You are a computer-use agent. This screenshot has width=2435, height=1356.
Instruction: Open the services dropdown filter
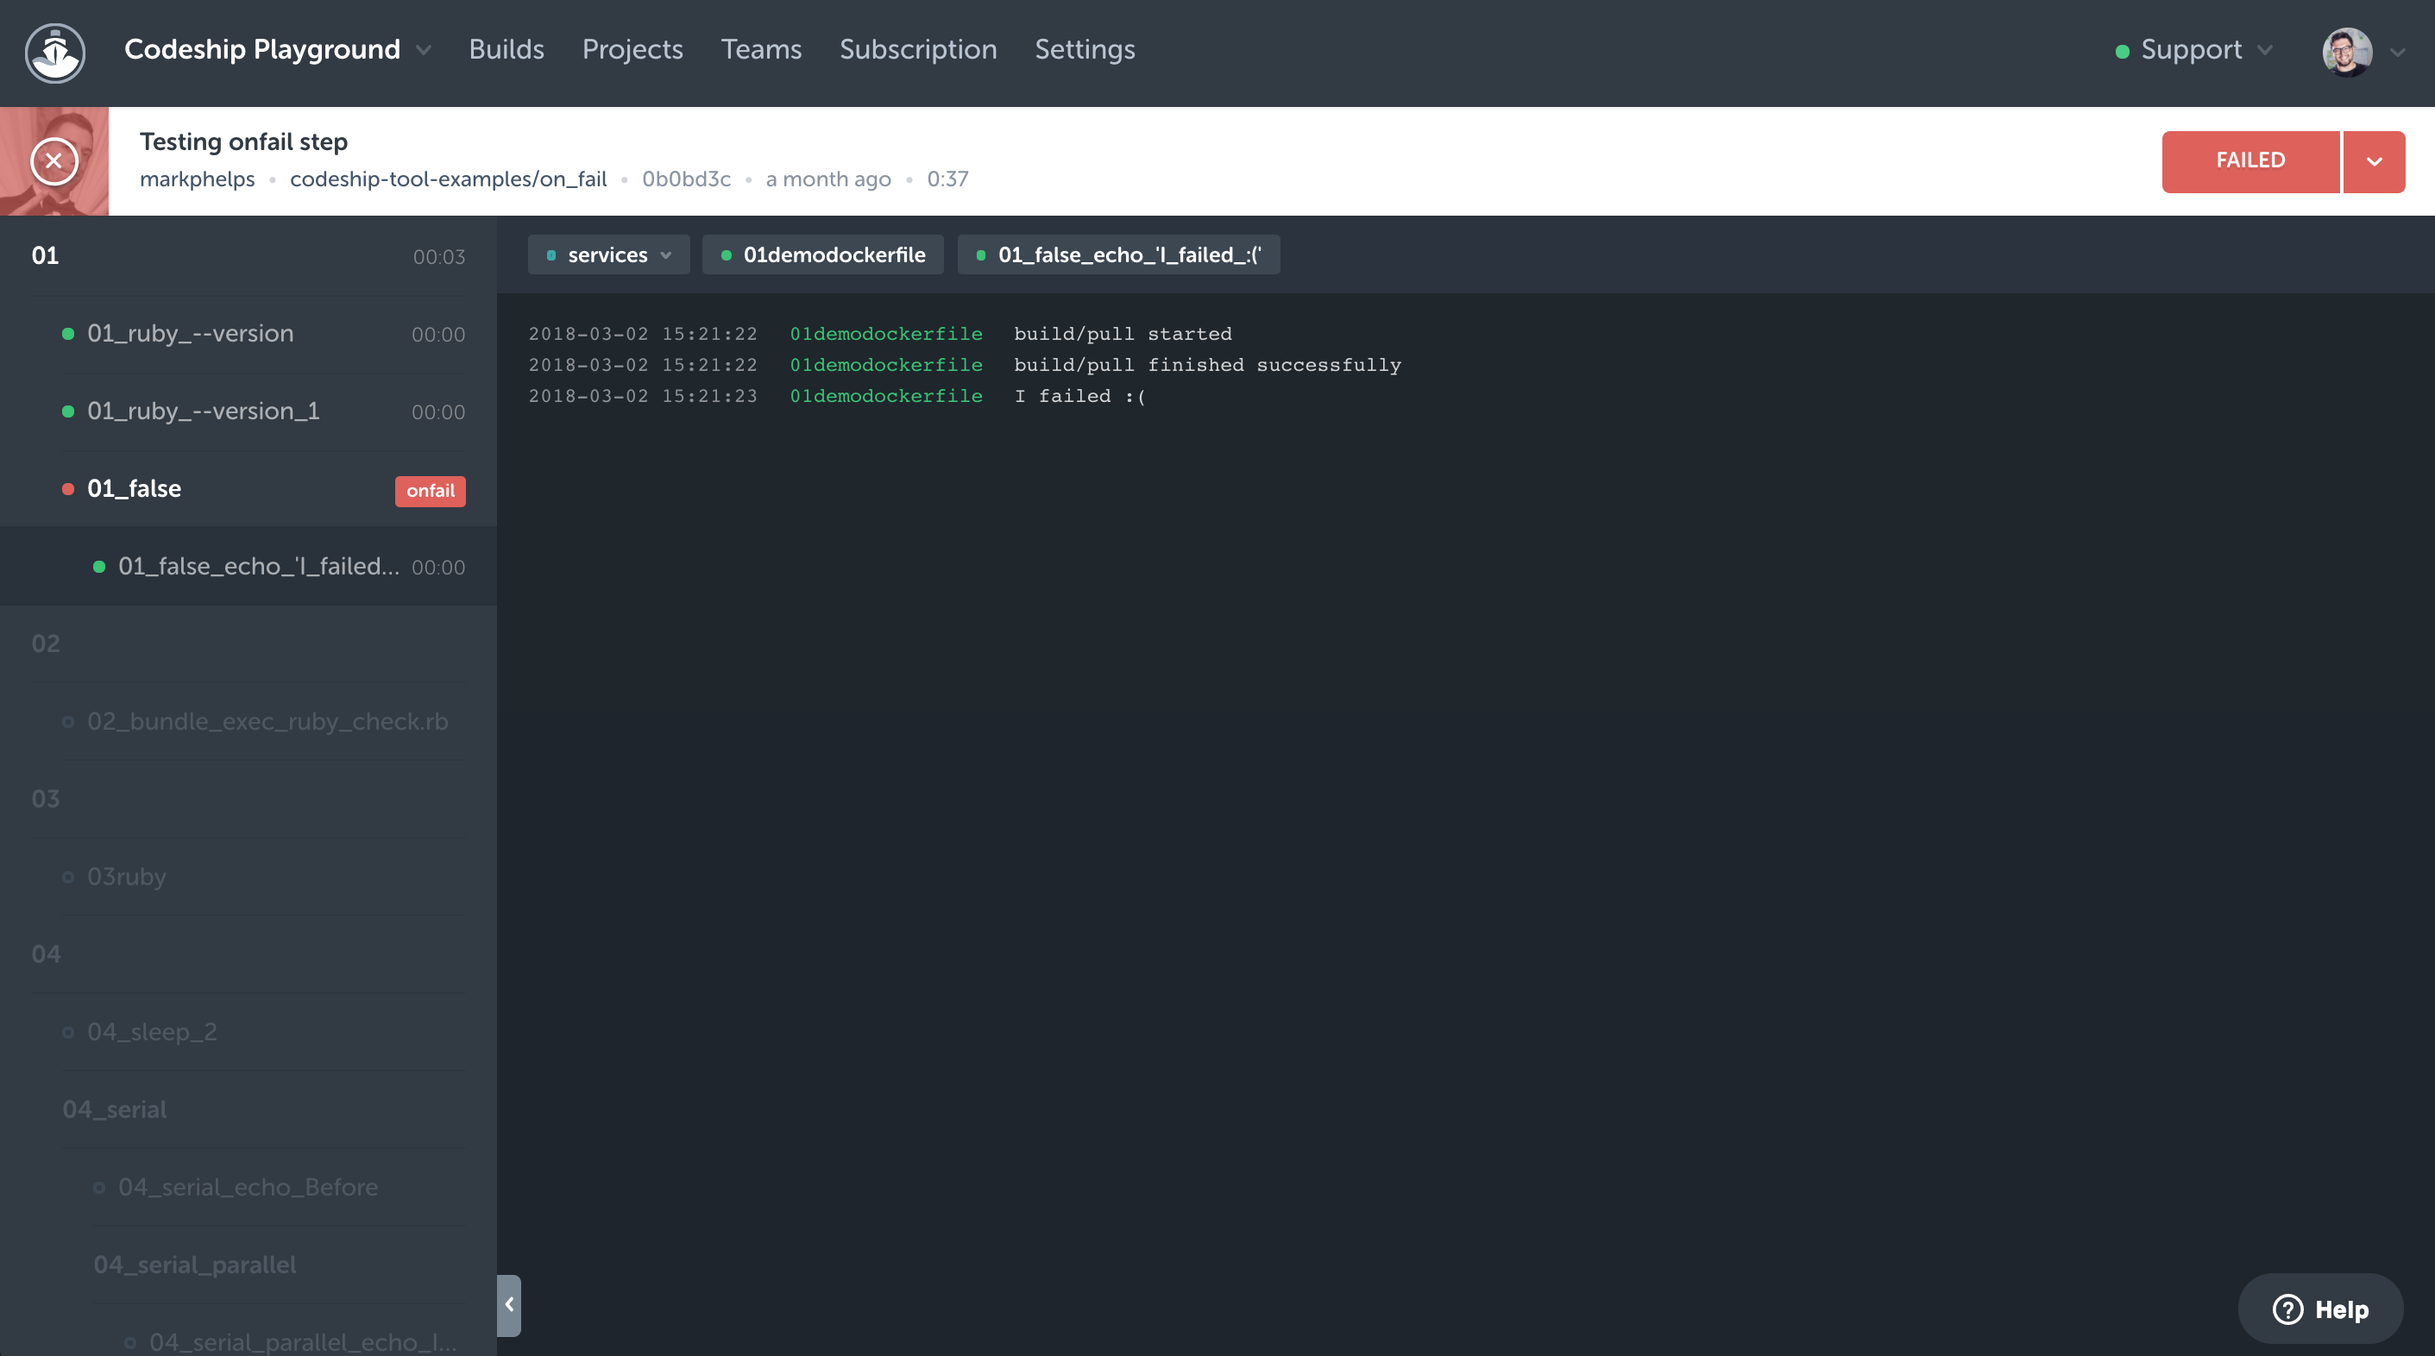pos(609,255)
